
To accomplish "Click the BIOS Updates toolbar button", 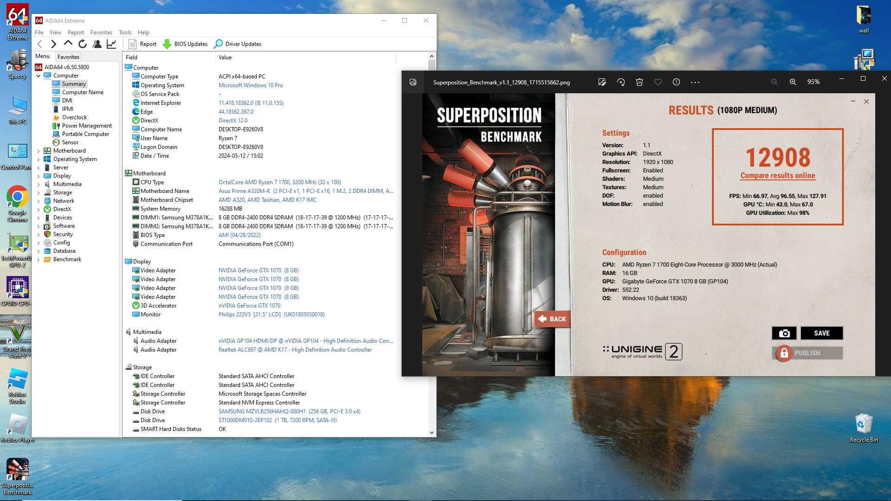I will [185, 44].
